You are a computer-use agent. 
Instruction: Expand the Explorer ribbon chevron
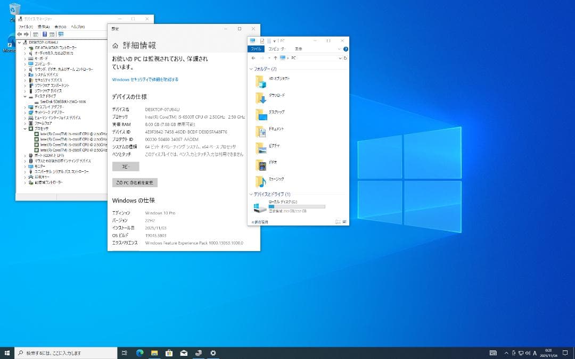pyautogui.click(x=339, y=49)
